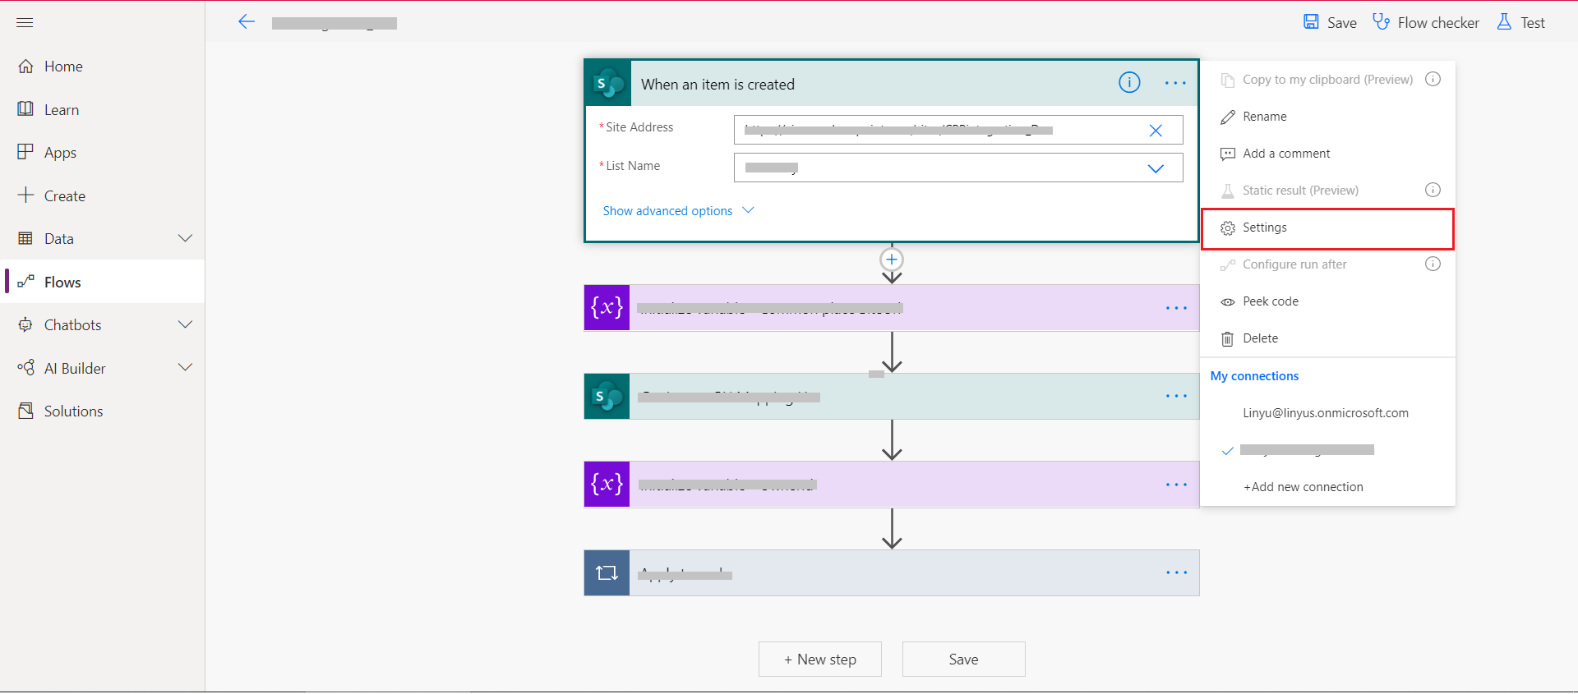Select Settings from the context menu
The width and height of the screenshot is (1578, 694).
1265,228
